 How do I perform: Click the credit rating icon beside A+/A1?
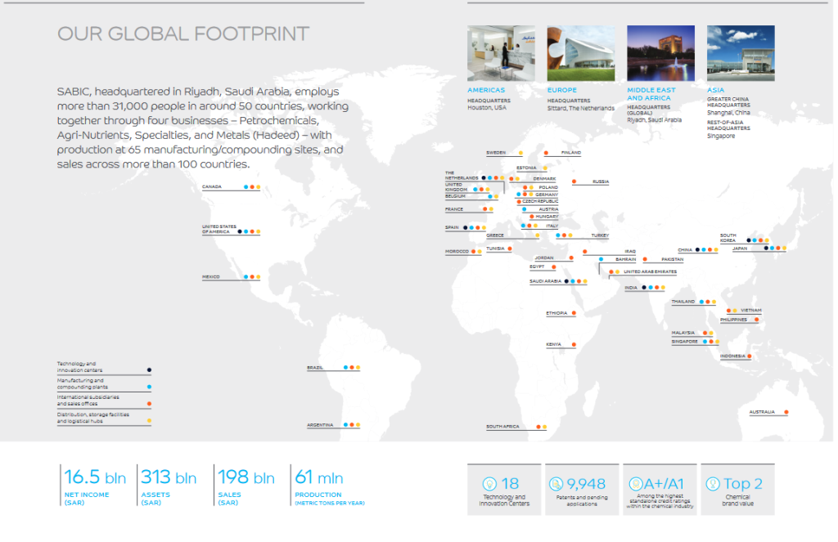pos(635,484)
